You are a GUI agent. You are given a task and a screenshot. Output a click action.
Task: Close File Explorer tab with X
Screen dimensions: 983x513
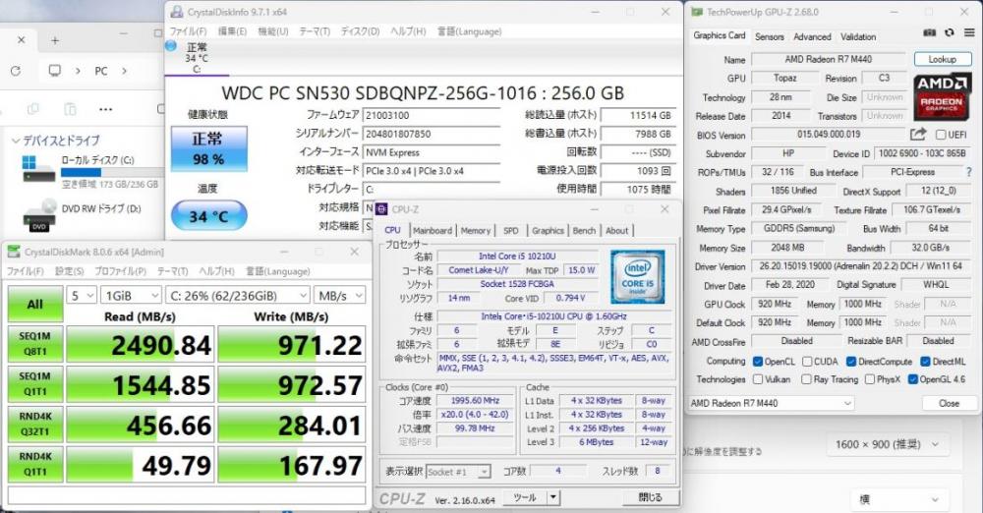coord(21,39)
